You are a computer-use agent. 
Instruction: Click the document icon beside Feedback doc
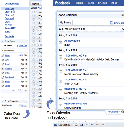click(3, 77)
